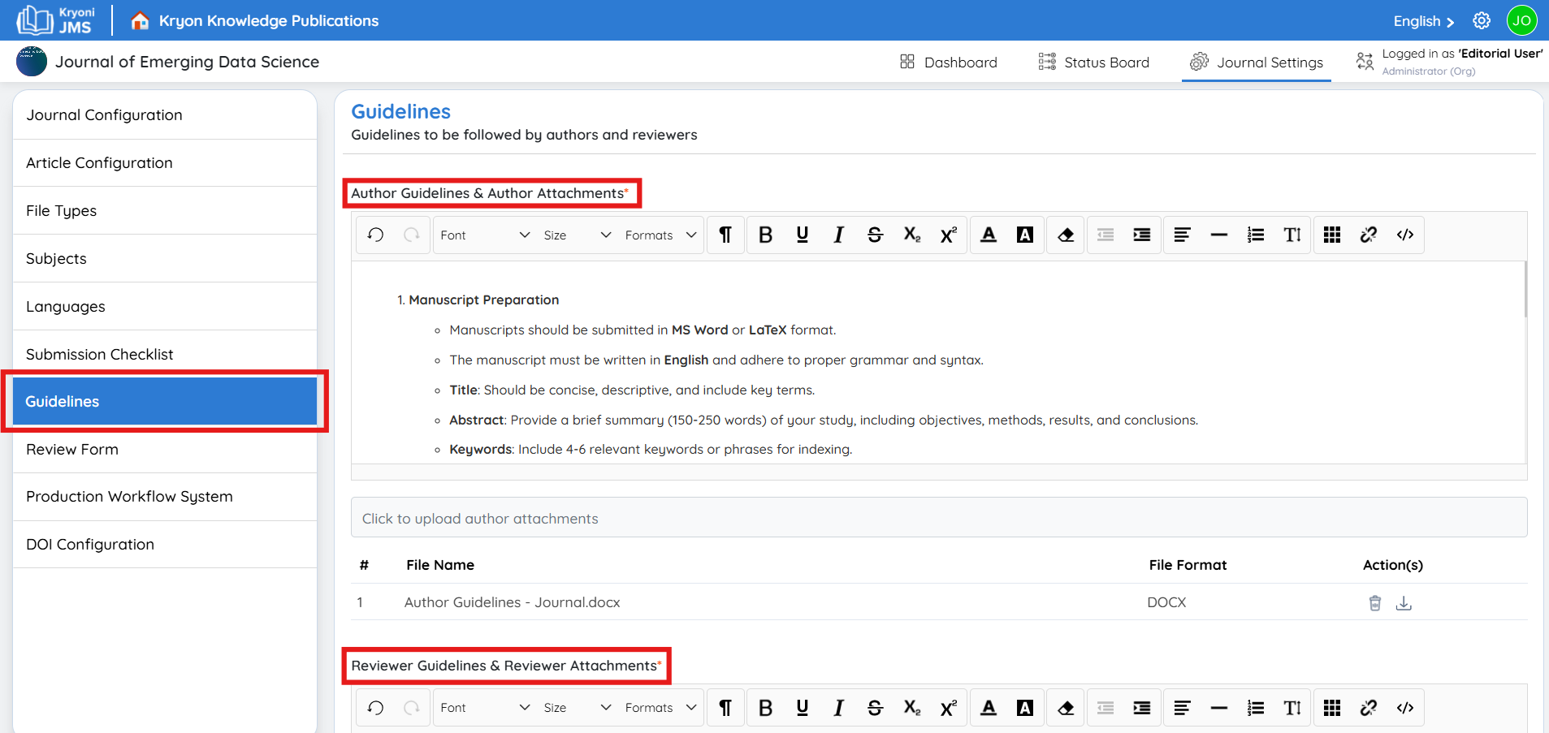1549x733 pixels.
Task: Apply strikethrough in Author Guidelines editor
Action: point(875,235)
